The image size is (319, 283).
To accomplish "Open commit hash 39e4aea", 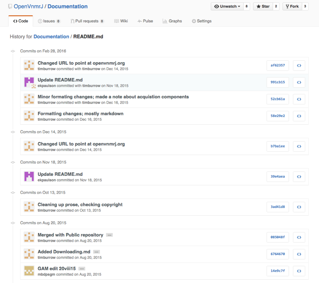I will (278, 177).
